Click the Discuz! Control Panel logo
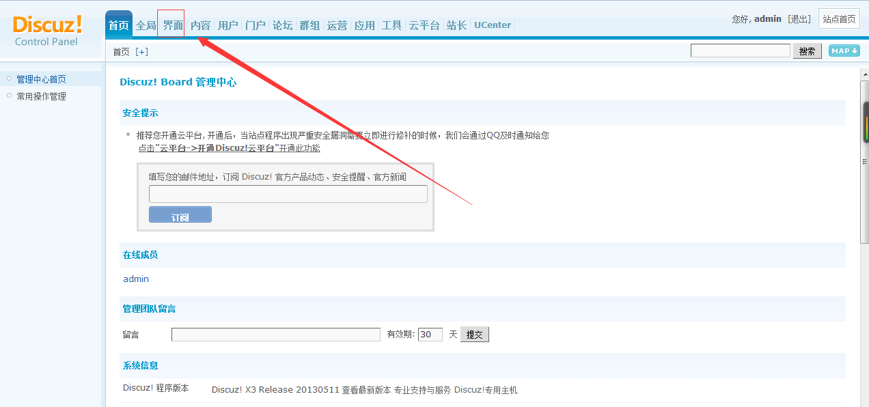This screenshot has width=869, height=407. click(47, 31)
